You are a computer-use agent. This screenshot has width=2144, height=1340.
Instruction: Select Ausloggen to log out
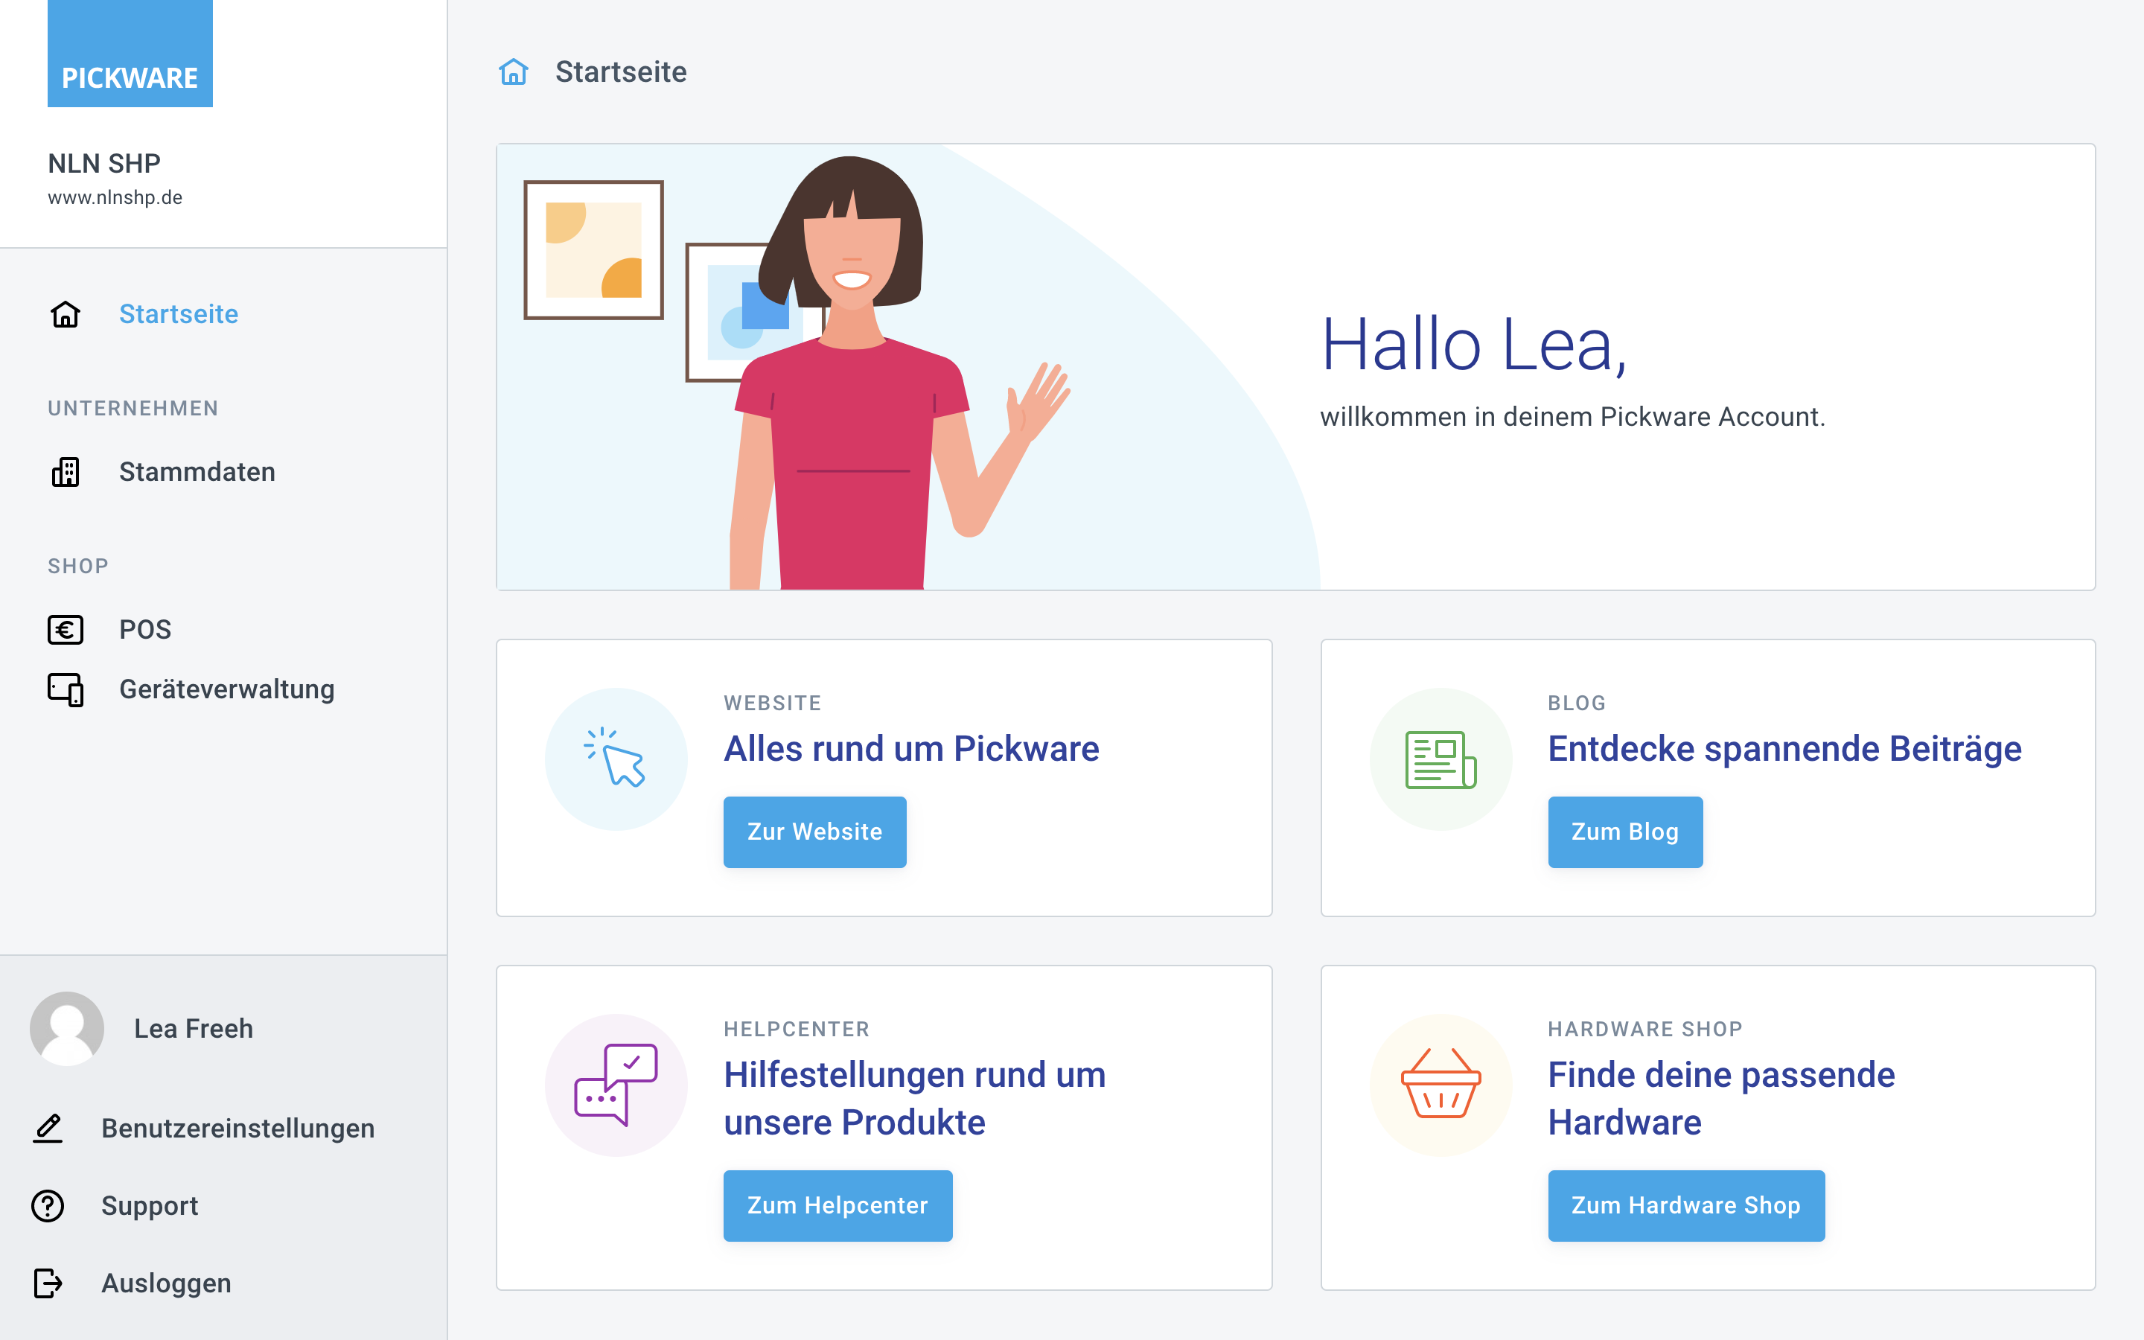click(x=167, y=1283)
